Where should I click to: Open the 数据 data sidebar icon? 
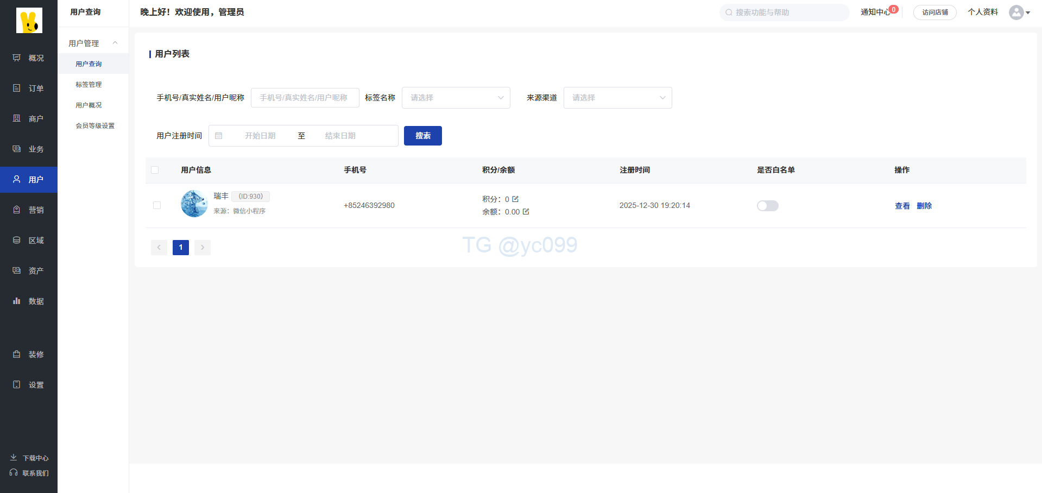pos(17,301)
